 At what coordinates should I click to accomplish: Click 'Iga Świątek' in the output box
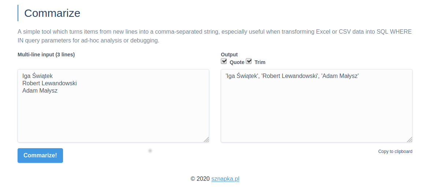click(242, 76)
